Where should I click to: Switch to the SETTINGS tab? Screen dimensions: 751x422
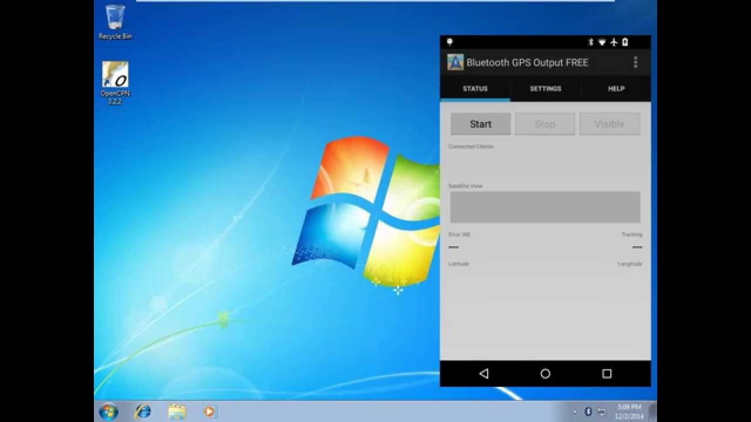click(x=546, y=89)
